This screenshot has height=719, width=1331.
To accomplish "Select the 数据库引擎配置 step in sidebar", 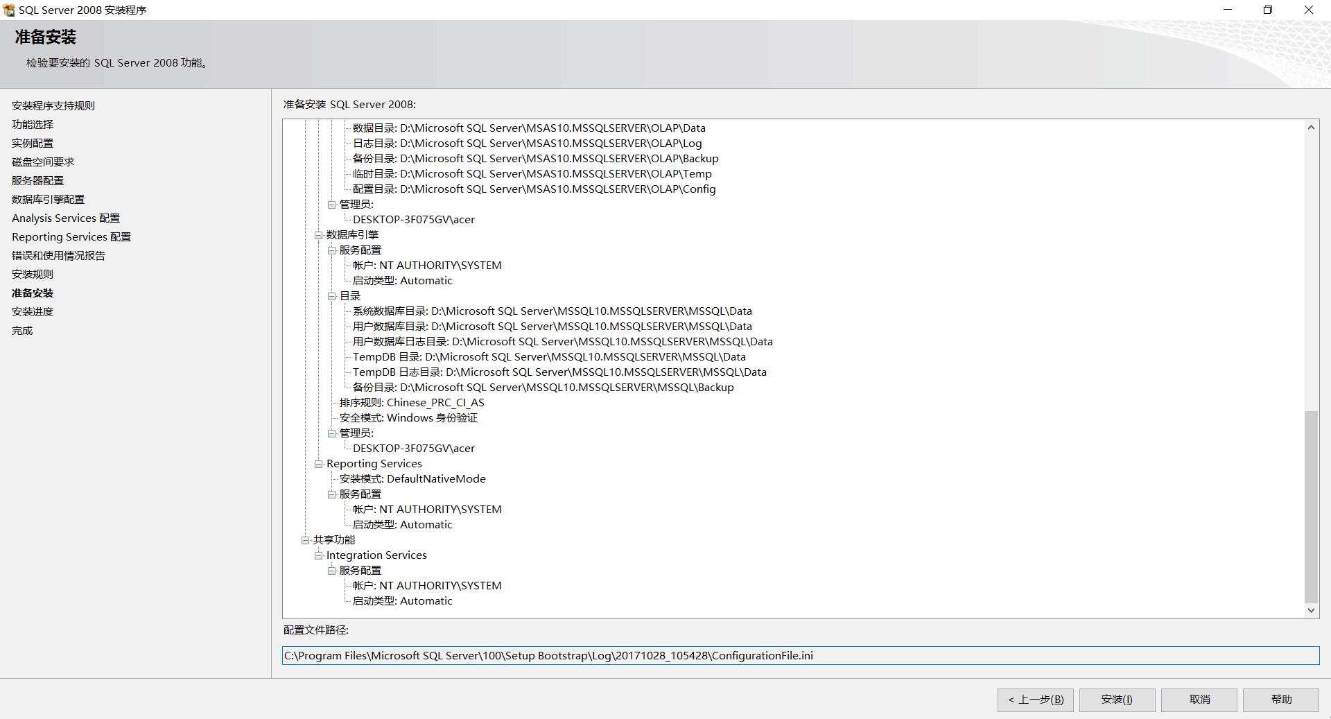I will pos(48,199).
